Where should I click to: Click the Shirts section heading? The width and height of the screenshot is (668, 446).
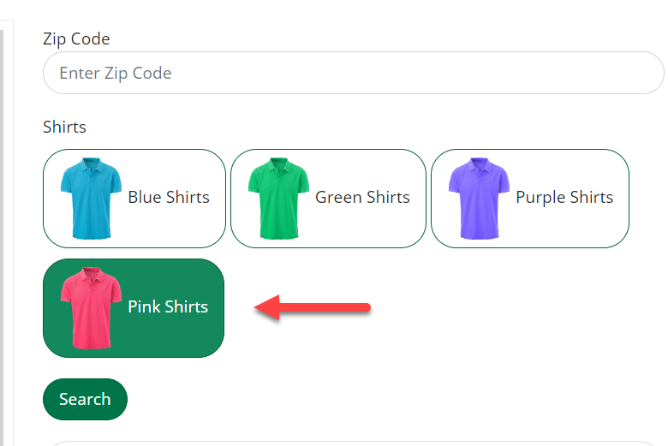pyautogui.click(x=64, y=127)
